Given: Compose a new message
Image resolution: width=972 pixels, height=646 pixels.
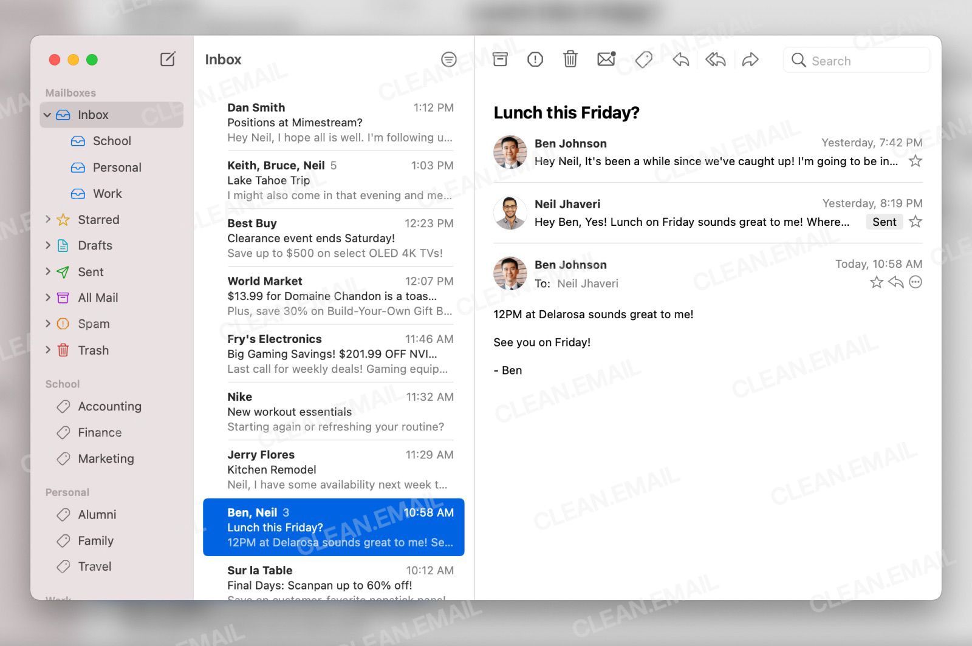Looking at the screenshot, I should [x=168, y=59].
